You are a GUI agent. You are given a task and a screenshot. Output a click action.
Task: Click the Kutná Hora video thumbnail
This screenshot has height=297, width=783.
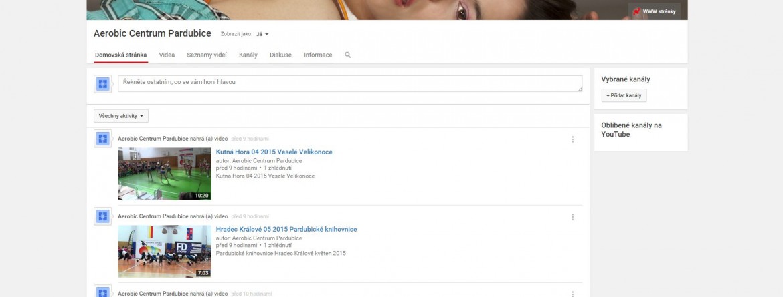point(165,174)
